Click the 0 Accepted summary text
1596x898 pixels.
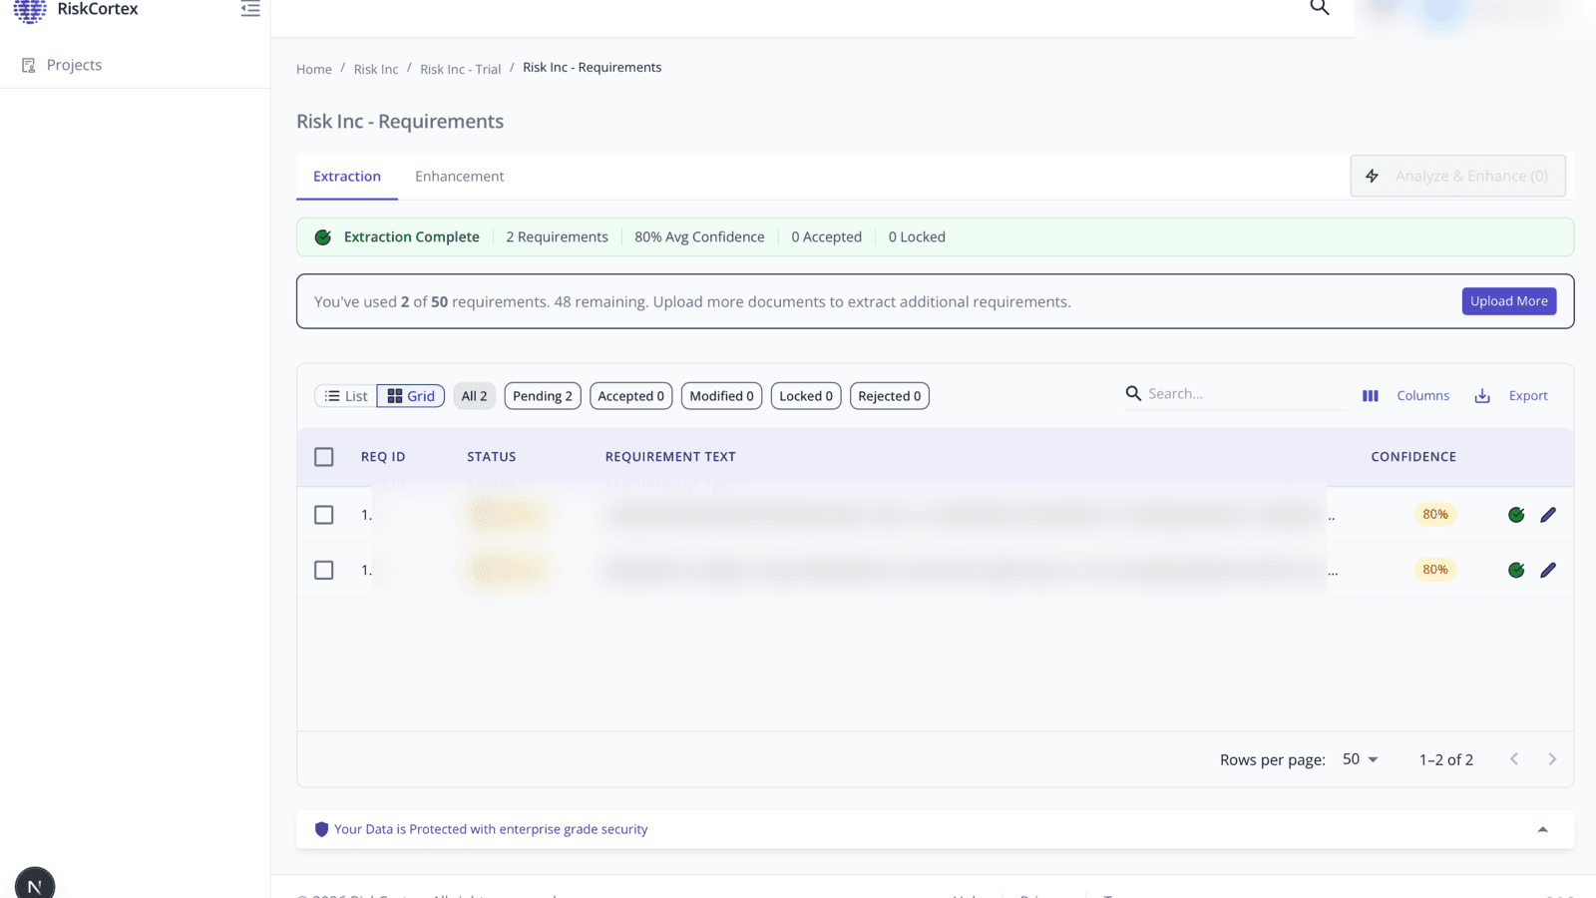pyautogui.click(x=826, y=237)
